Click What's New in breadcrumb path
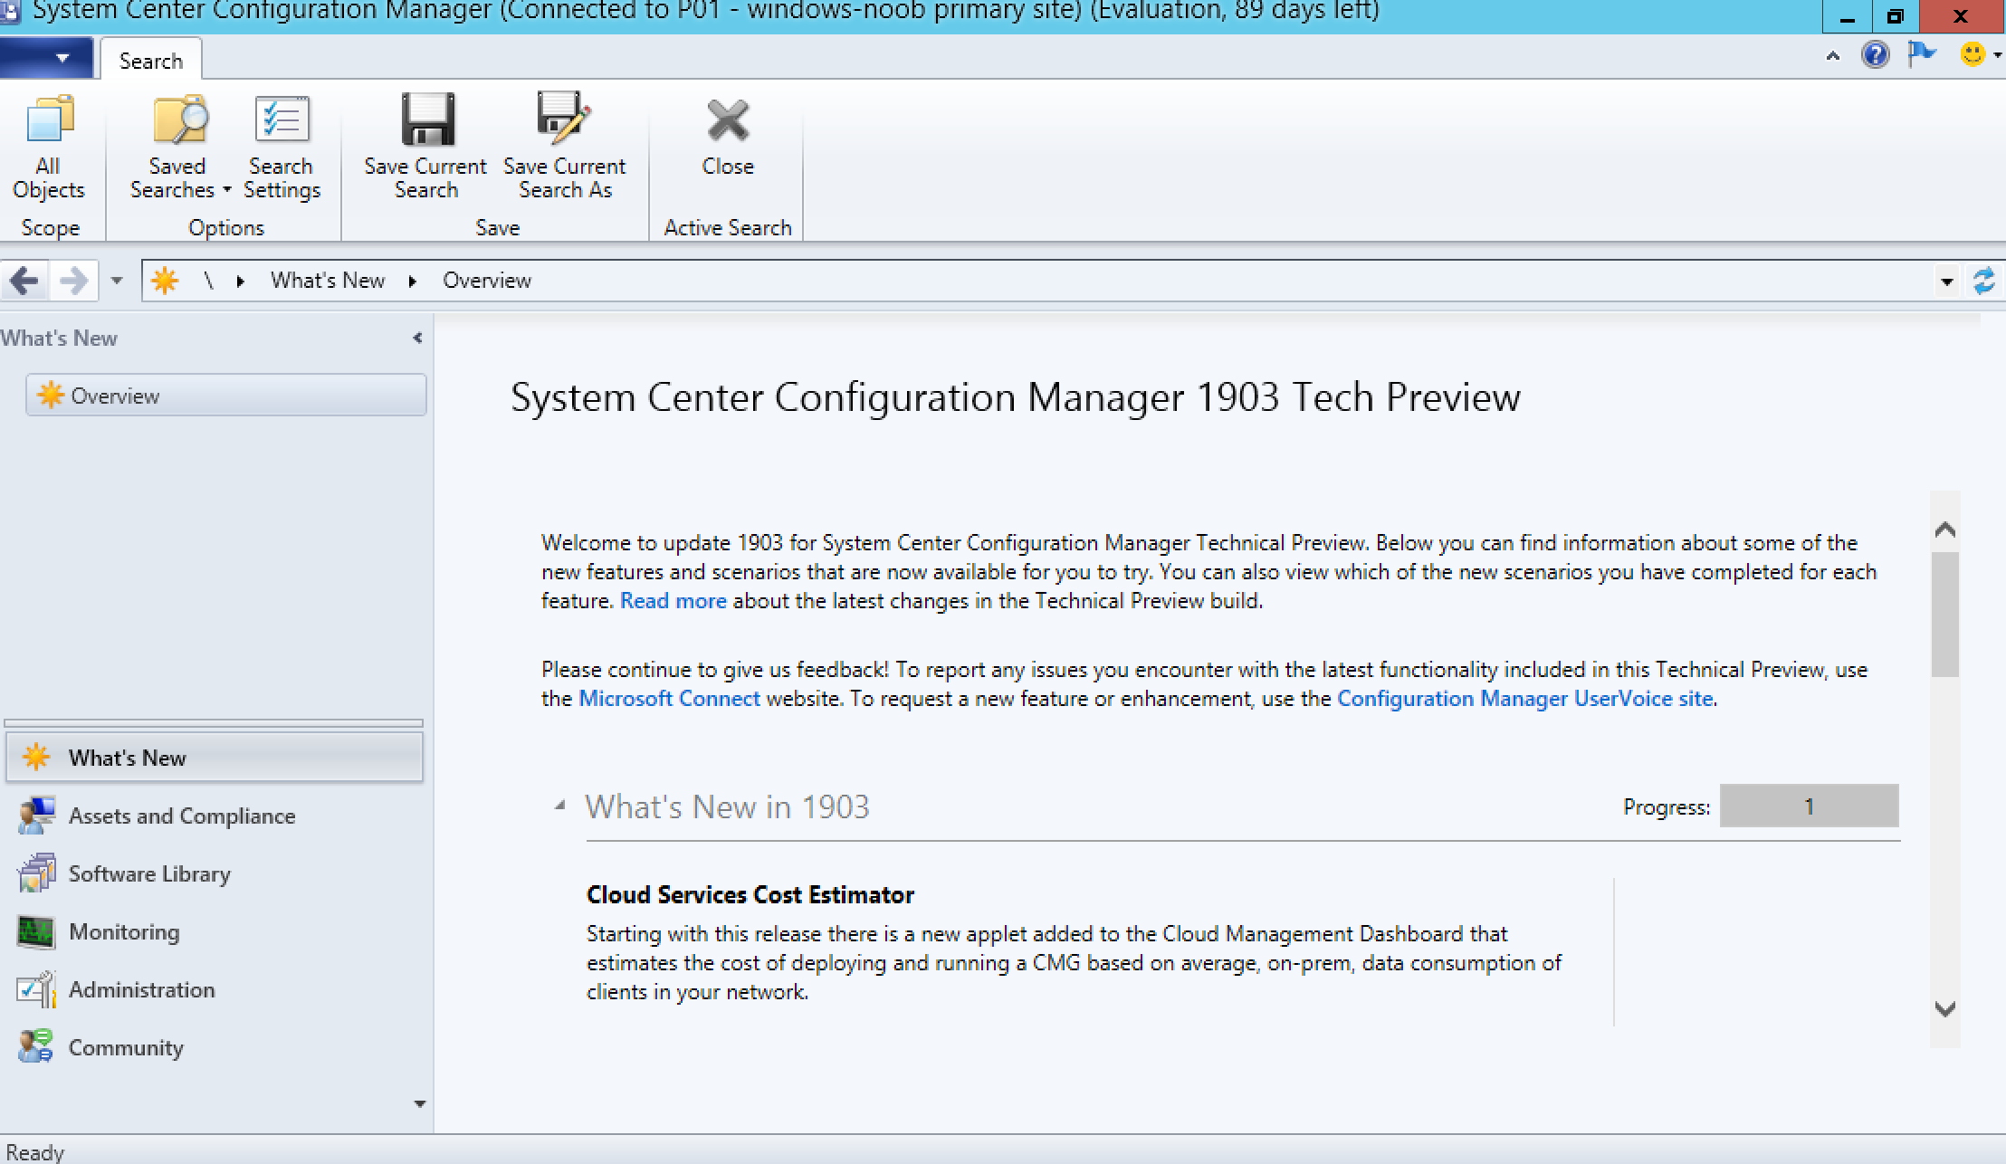 pyautogui.click(x=328, y=281)
